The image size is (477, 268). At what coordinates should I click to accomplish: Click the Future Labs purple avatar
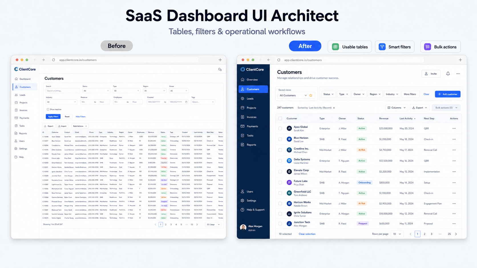pyautogui.click(x=289, y=182)
